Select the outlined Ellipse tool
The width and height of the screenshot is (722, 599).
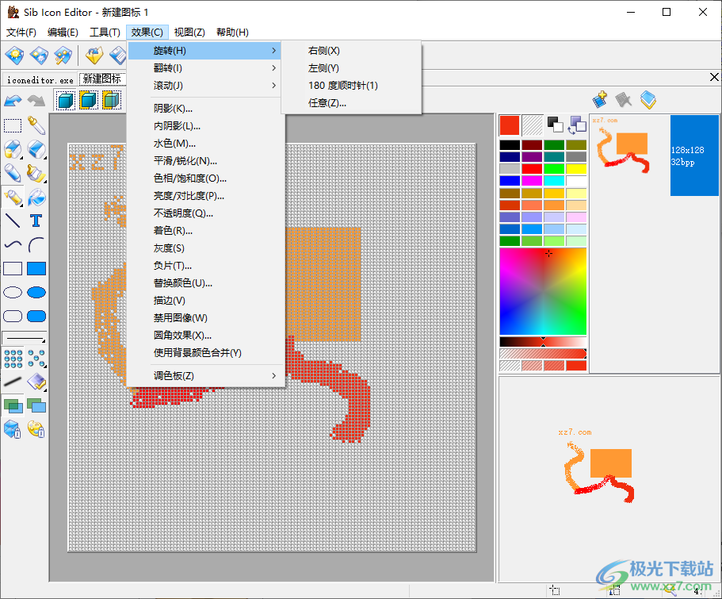(x=13, y=292)
